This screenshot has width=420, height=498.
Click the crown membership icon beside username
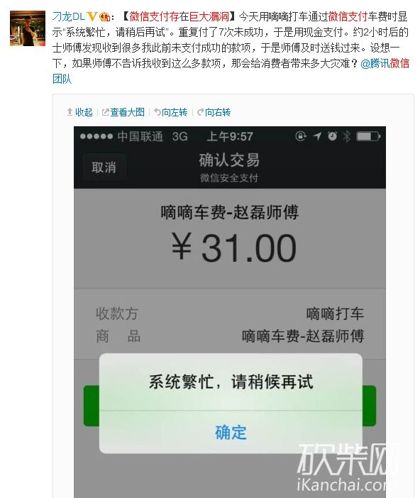point(104,16)
